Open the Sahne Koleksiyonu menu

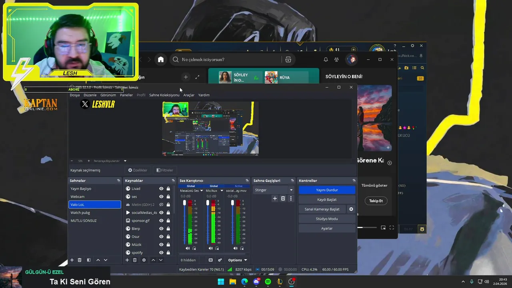(164, 95)
